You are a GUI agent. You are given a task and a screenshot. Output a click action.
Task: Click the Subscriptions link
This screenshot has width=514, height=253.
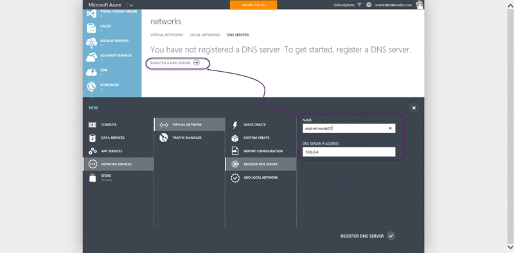pos(344,5)
